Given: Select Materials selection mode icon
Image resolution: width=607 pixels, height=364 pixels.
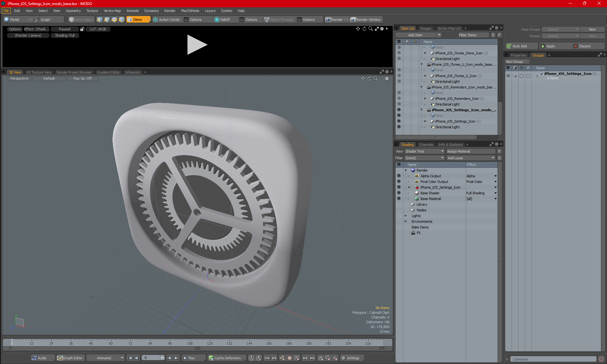Looking at the screenshot, I should (x=121, y=20).
